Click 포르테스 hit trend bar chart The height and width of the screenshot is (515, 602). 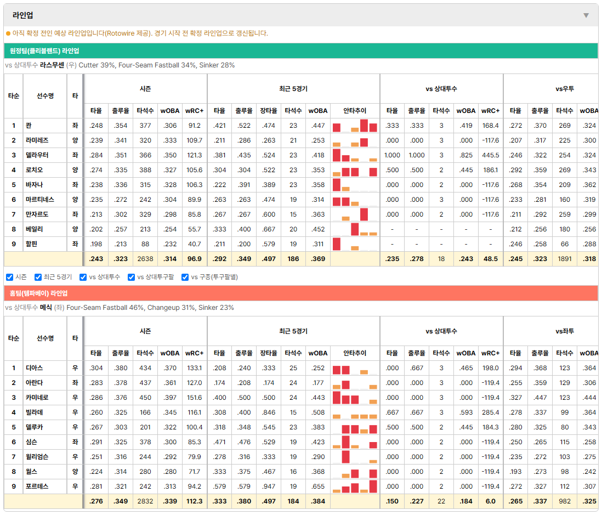tap(355, 486)
